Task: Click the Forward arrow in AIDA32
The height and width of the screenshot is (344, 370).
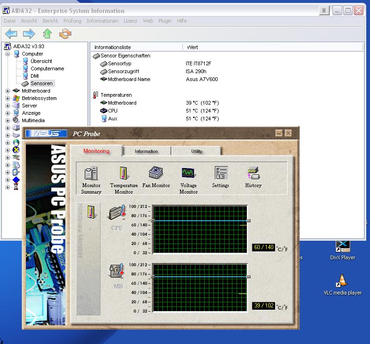Action: coord(29,33)
